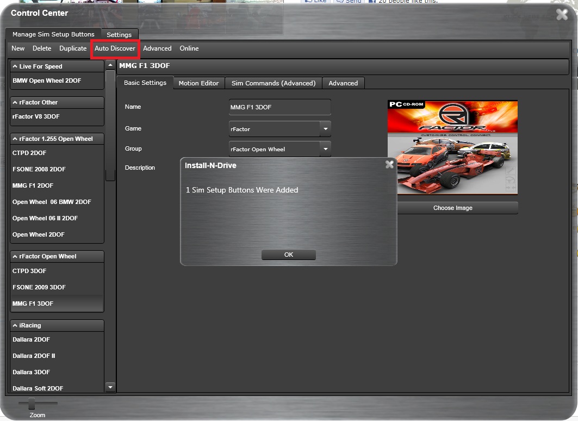Collapse the Live For Speed group

point(57,66)
